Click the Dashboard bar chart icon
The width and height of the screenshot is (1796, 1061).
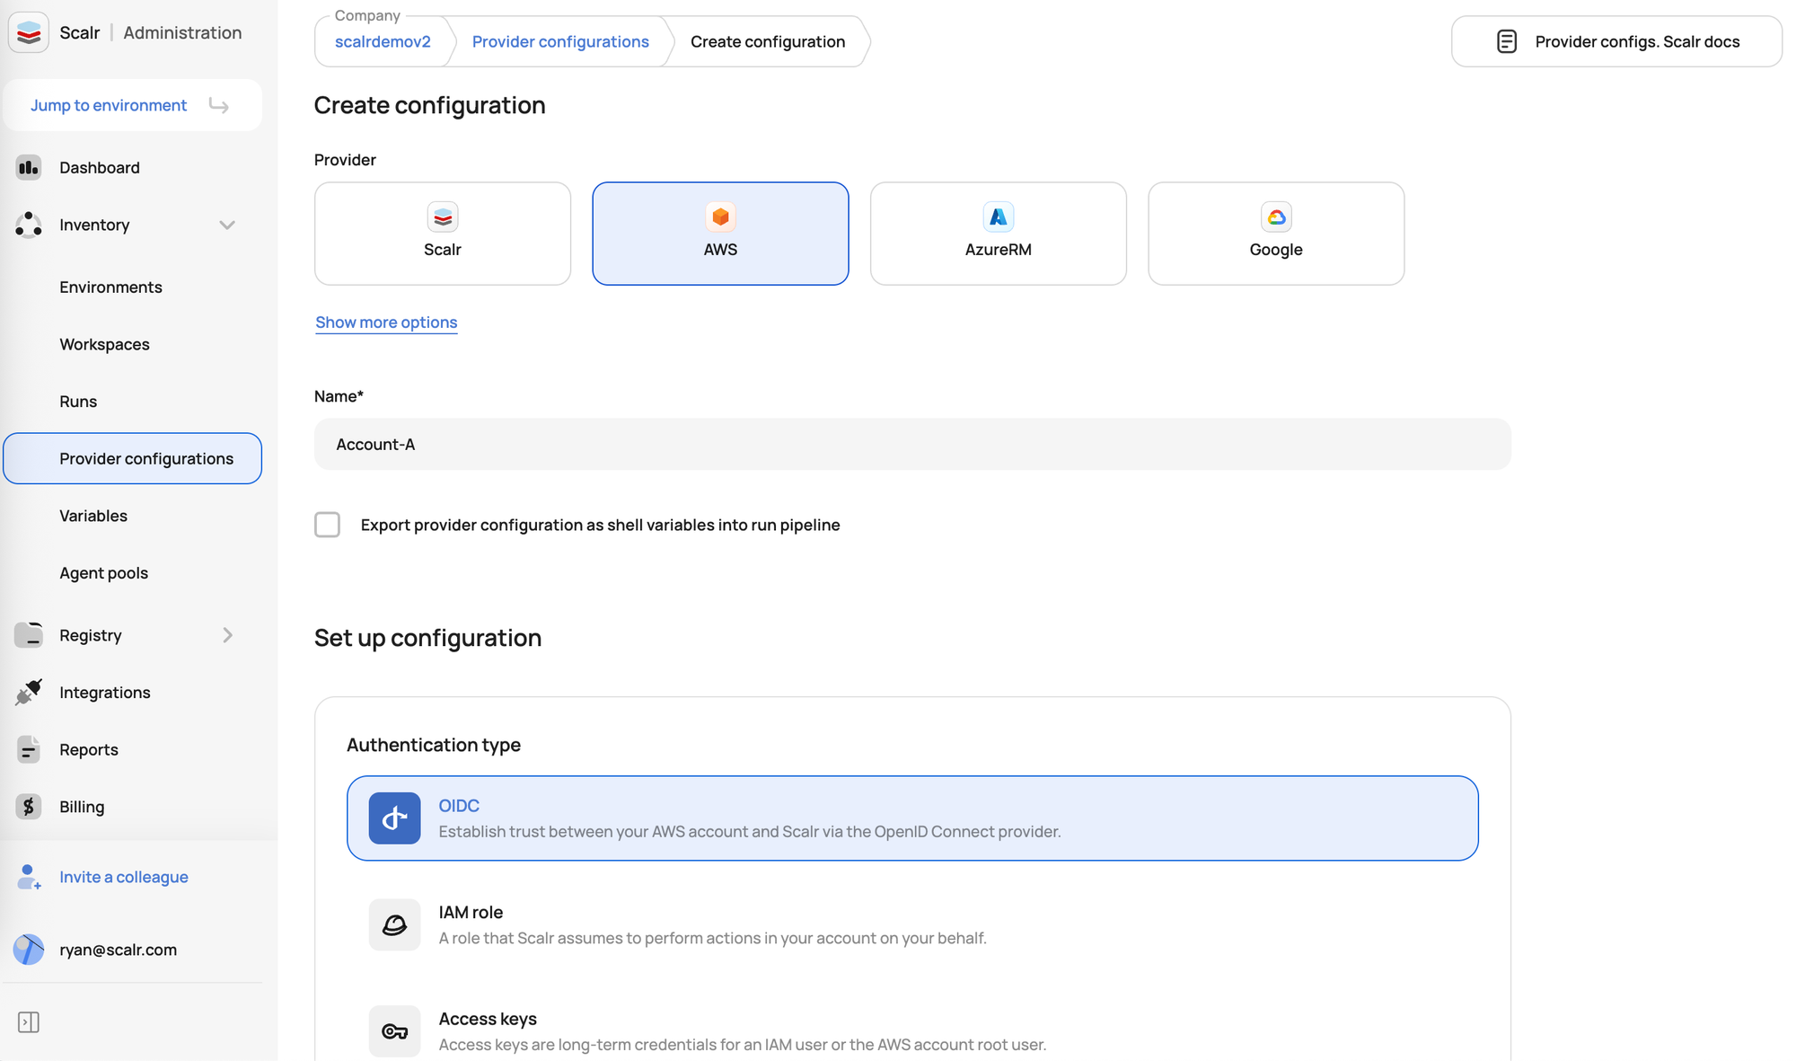point(29,167)
